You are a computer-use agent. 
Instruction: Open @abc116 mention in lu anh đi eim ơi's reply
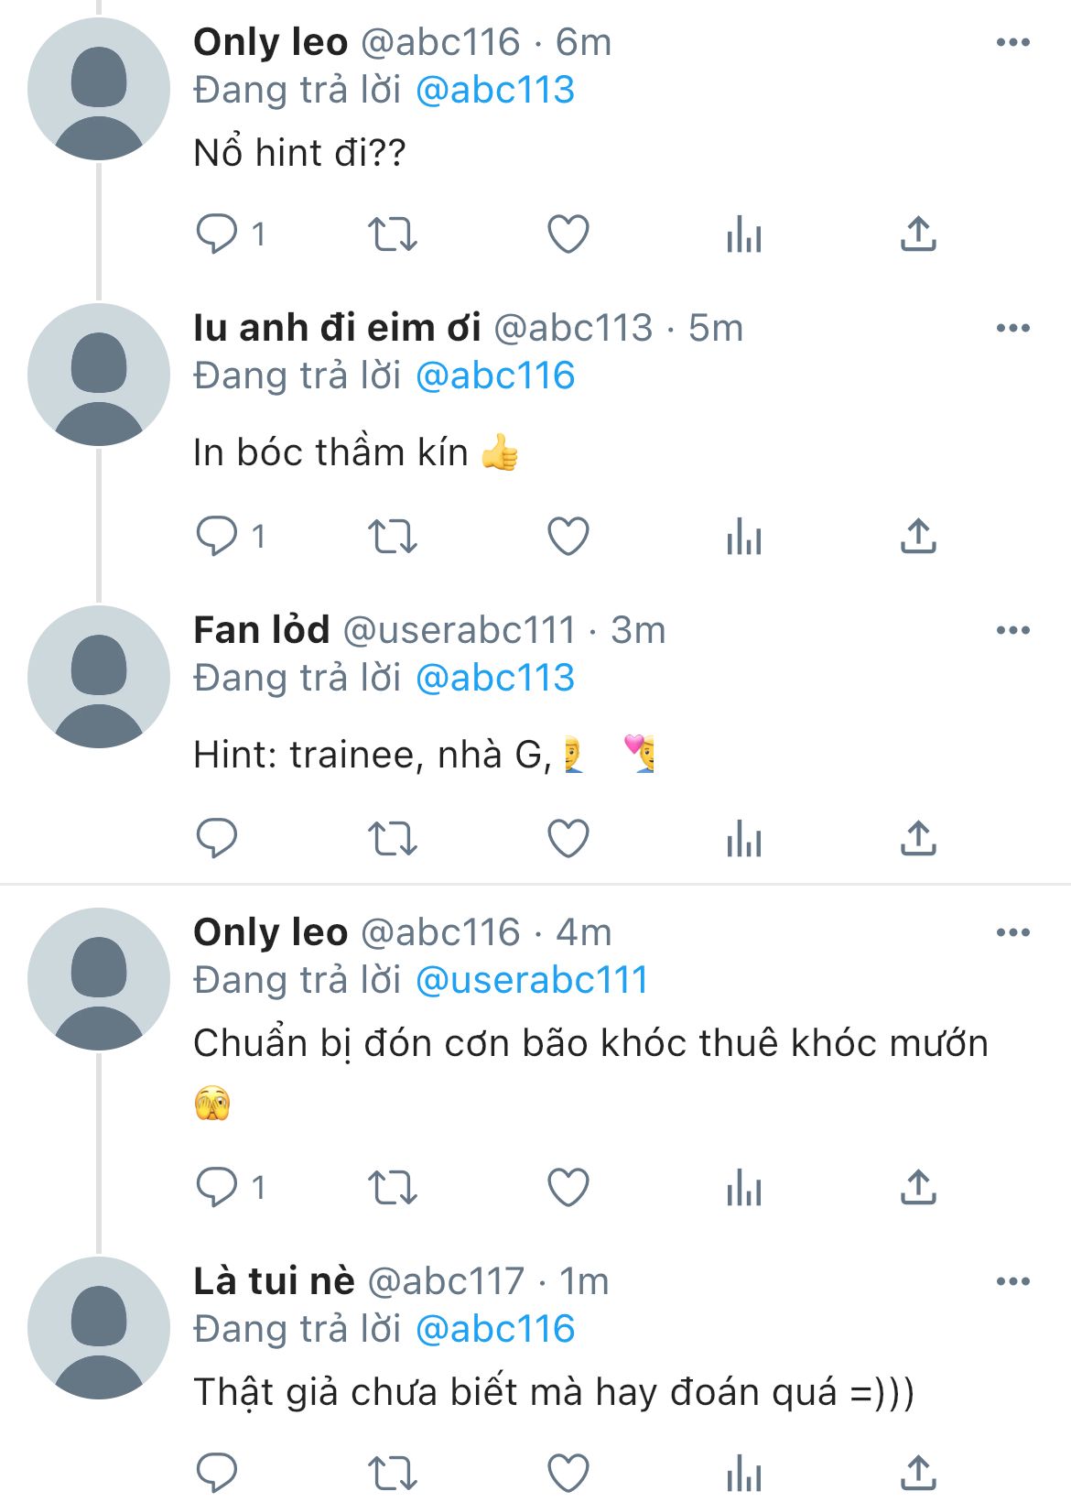(494, 375)
